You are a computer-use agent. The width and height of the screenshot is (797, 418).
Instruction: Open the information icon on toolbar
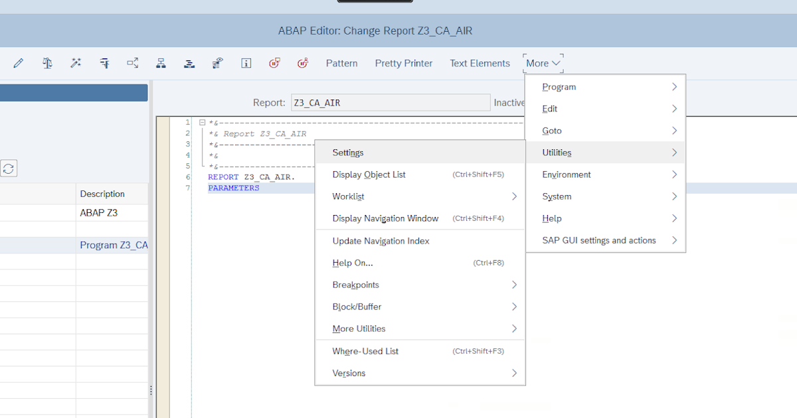click(246, 63)
